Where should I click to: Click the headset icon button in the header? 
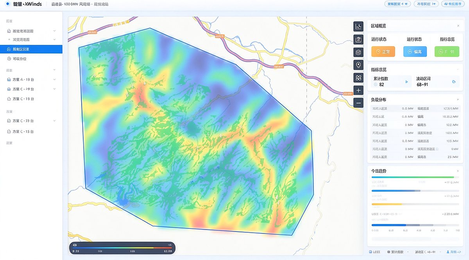pos(453,4)
